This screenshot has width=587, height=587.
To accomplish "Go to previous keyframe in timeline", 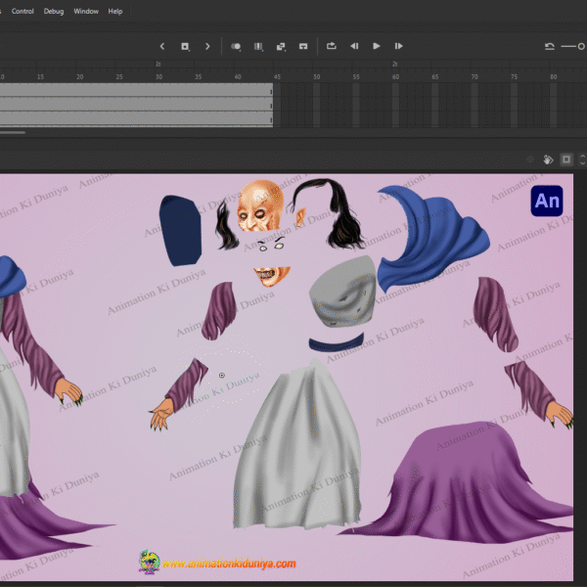I will coord(162,46).
